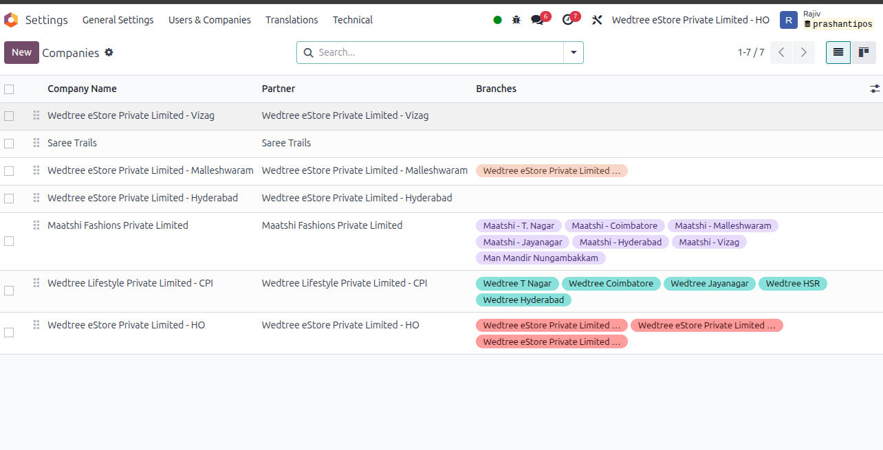Open optional columns adjust icon

pyautogui.click(x=875, y=89)
